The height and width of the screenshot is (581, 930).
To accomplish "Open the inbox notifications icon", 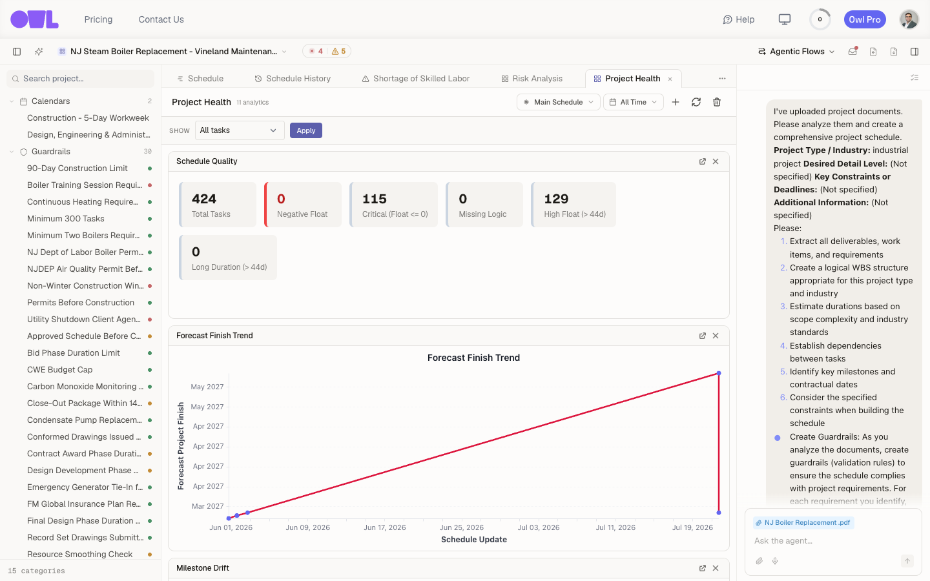I will pos(852,52).
